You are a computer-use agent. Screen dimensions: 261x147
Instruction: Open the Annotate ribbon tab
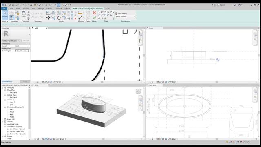click(x=26, y=9)
